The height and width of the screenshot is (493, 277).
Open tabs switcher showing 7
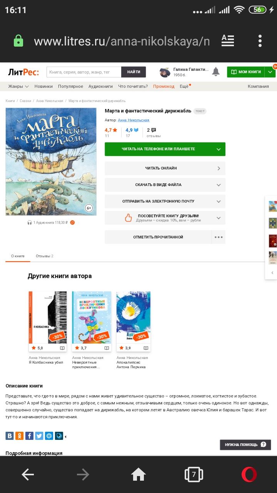pyautogui.click(x=194, y=474)
